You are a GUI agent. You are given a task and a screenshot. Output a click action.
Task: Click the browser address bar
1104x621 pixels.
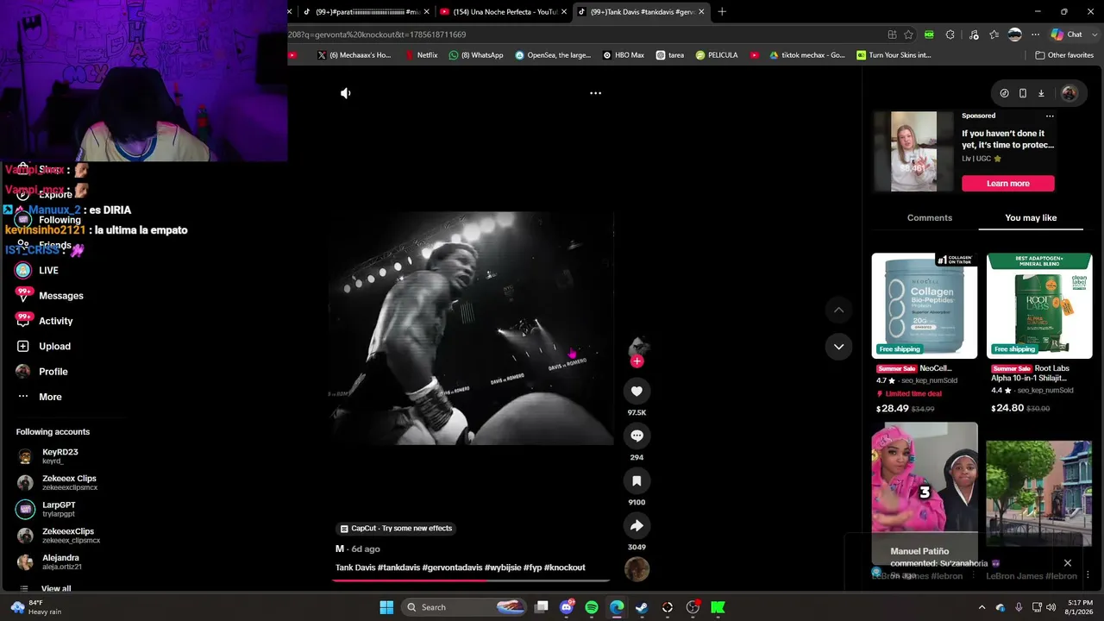click(x=586, y=34)
